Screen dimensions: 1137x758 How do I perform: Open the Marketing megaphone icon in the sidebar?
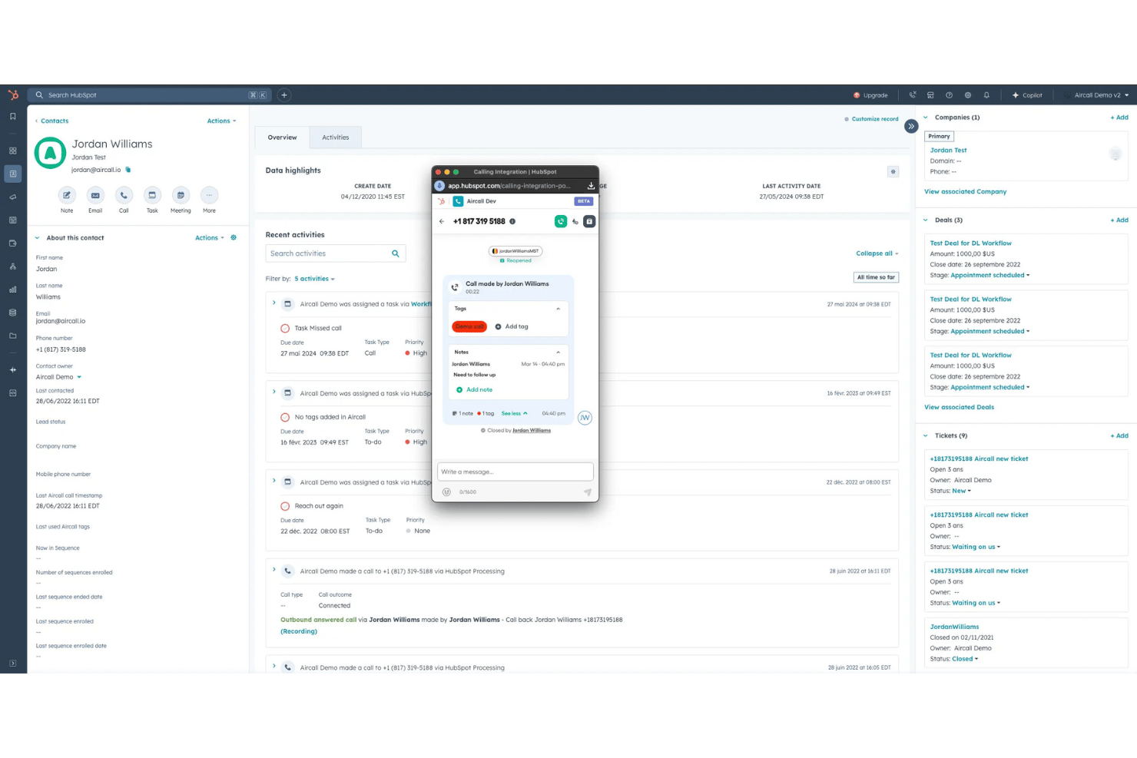pyautogui.click(x=13, y=197)
